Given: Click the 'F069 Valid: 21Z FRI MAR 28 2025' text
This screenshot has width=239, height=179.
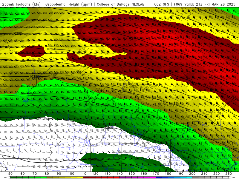Looking at the screenshot, I should pyautogui.click(x=205, y=4).
